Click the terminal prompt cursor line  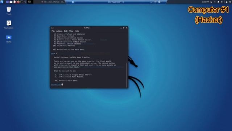point(57,84)
